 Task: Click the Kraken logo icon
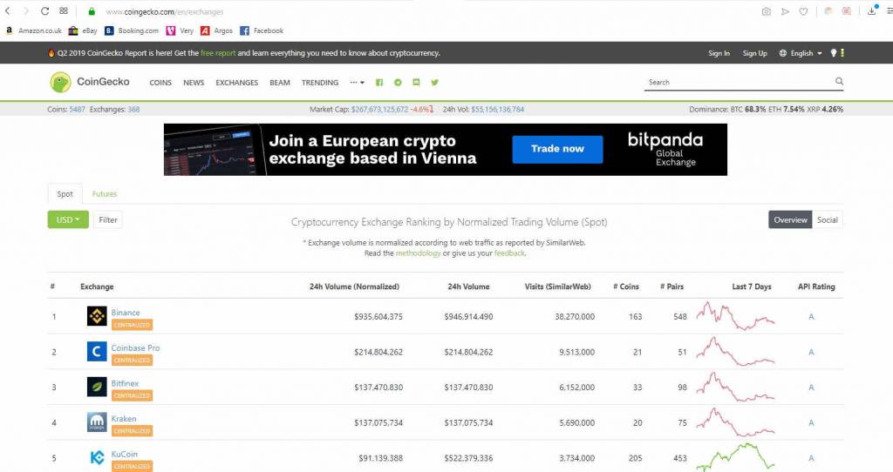[x=97, y=422]
